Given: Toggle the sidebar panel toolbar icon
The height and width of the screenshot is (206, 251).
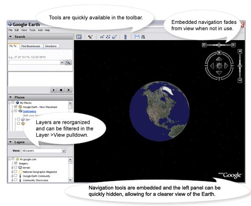Looking at the screenshot, I should coord(79,37).
